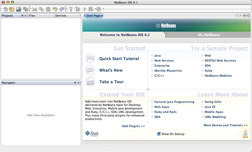252x152 pixels.
Task: Click the Clean and Build icon
Action: click(77, 9)
